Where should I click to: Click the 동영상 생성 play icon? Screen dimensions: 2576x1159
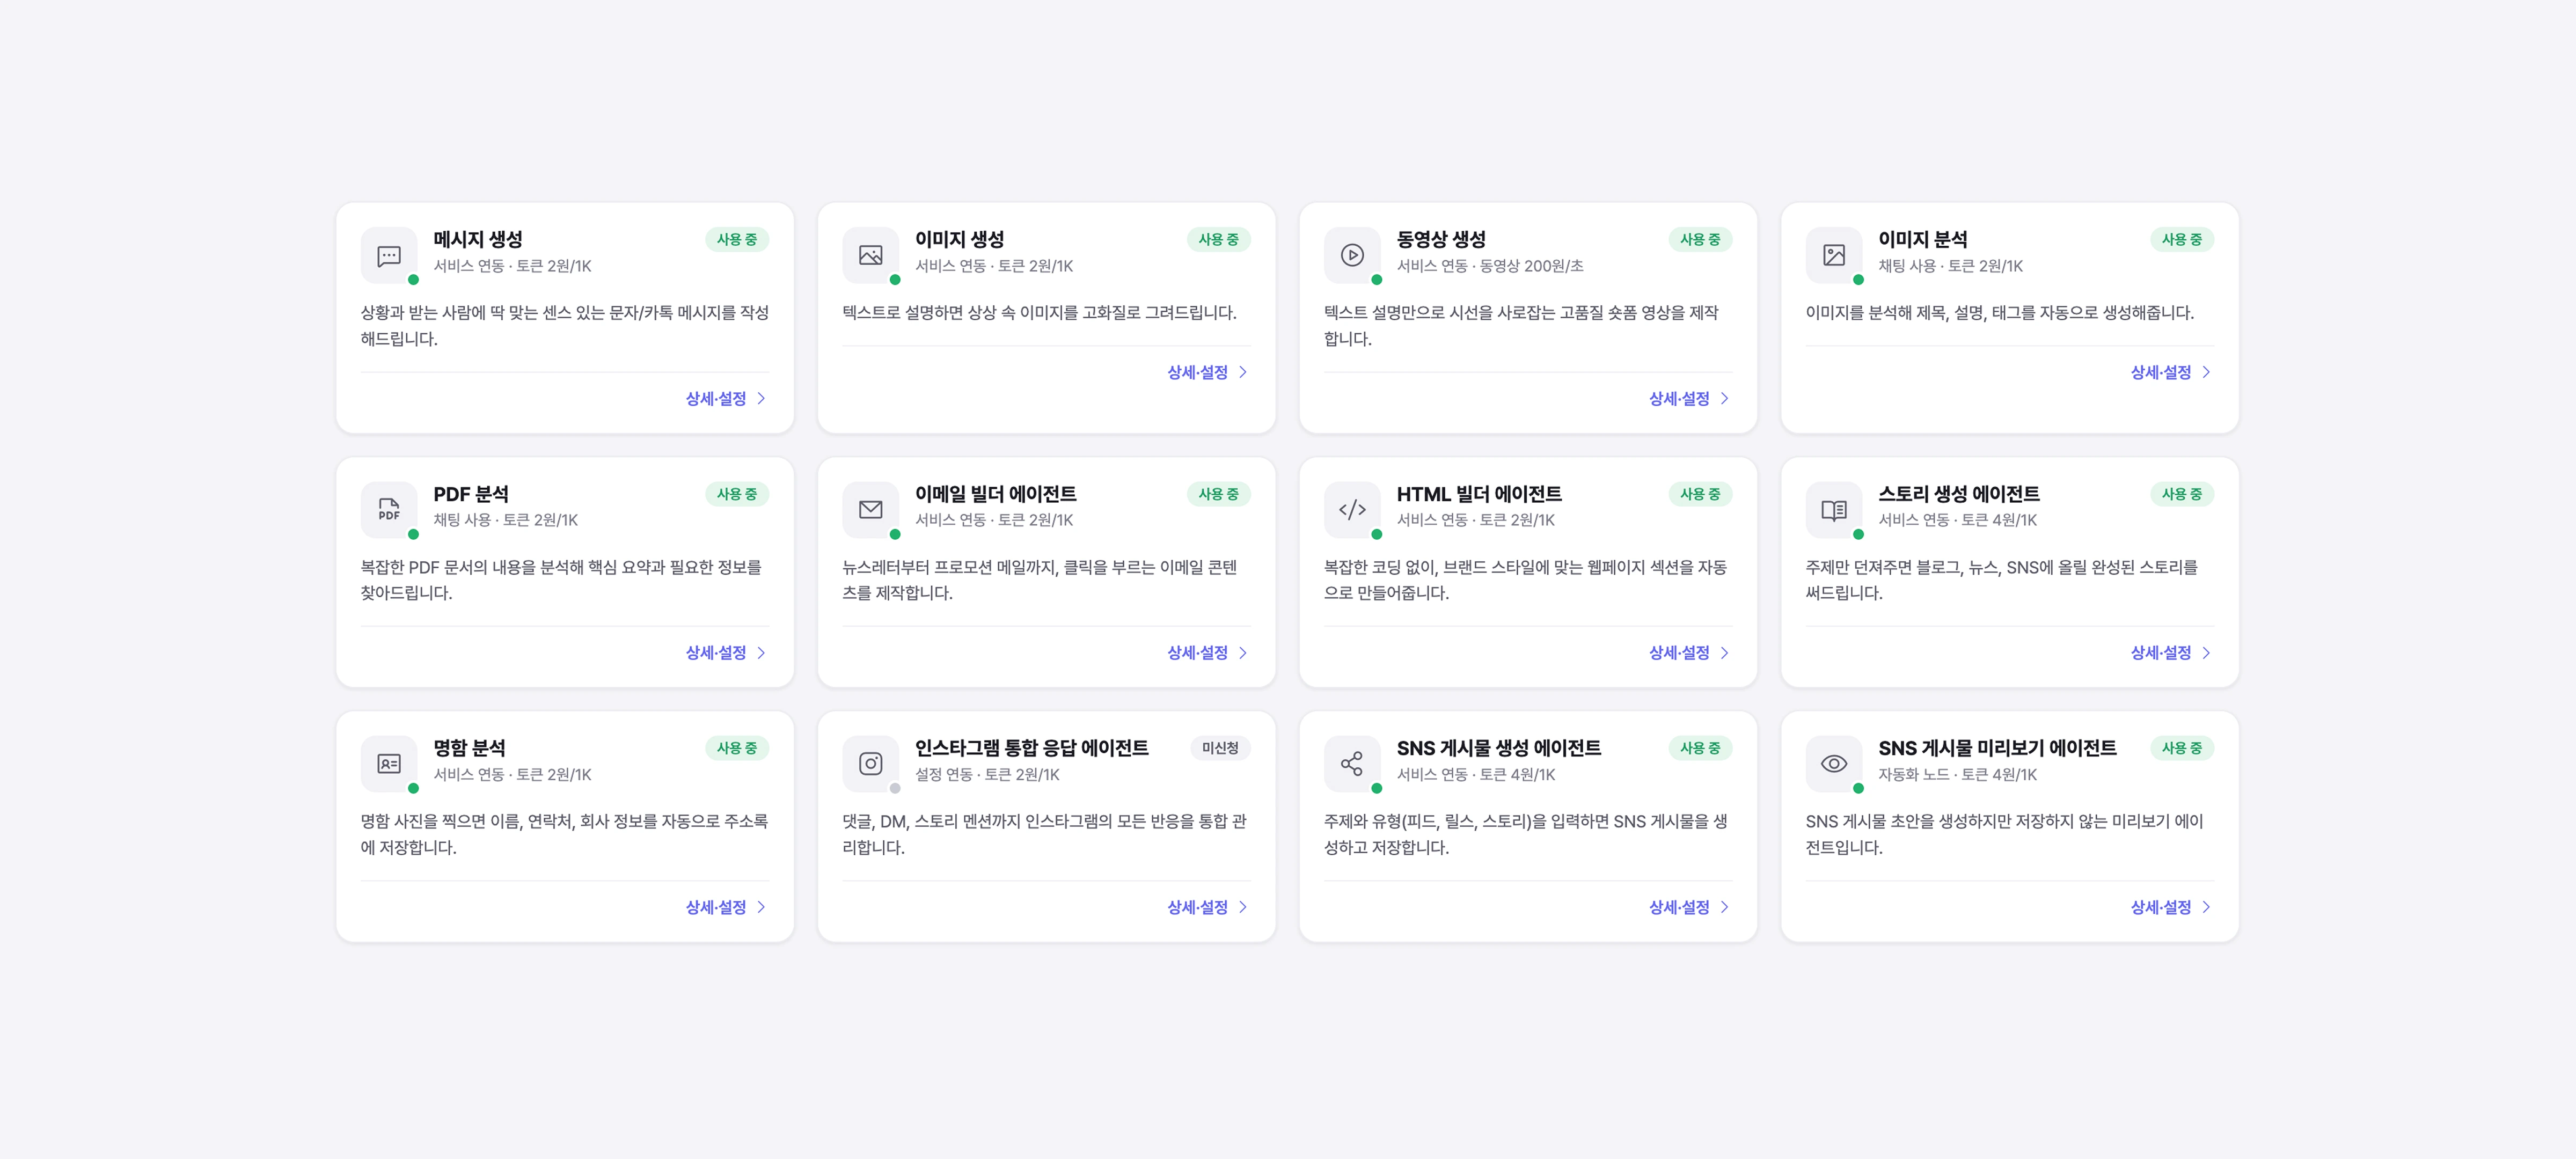pos(1352,256)
